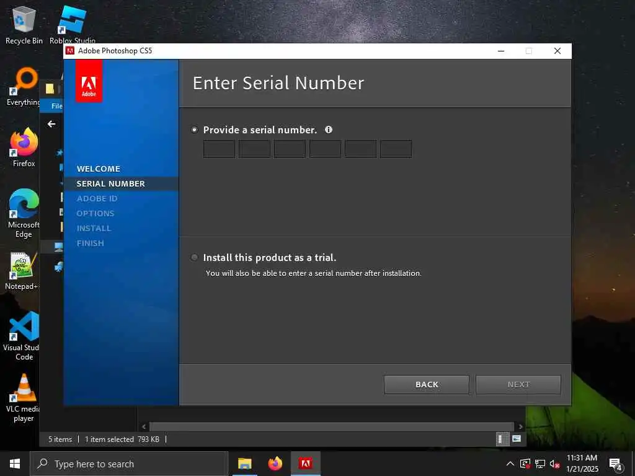The height and width of the screenshot is (476, 635).
Task: Click scrollbar left arrow in File Explorer
Action: click(144, 426)
